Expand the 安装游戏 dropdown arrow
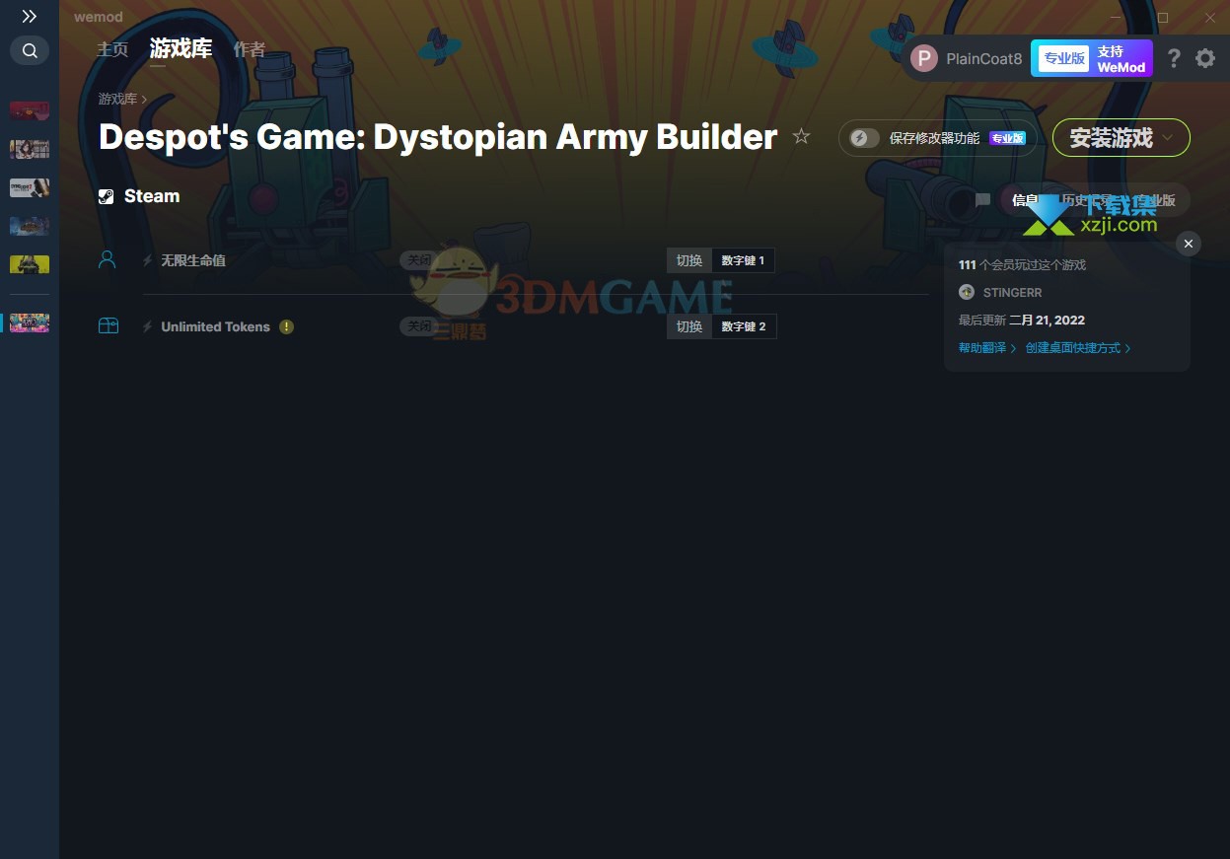 tap(1168, 138)
